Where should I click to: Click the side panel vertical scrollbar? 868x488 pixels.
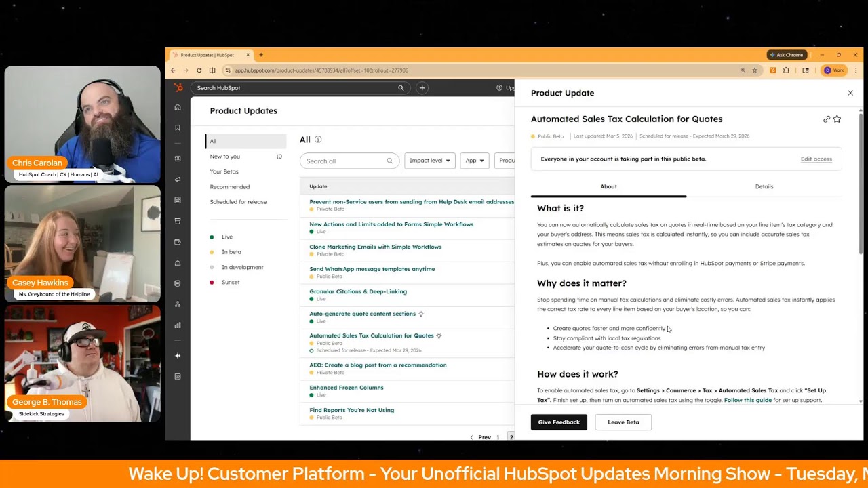point(861,183)
